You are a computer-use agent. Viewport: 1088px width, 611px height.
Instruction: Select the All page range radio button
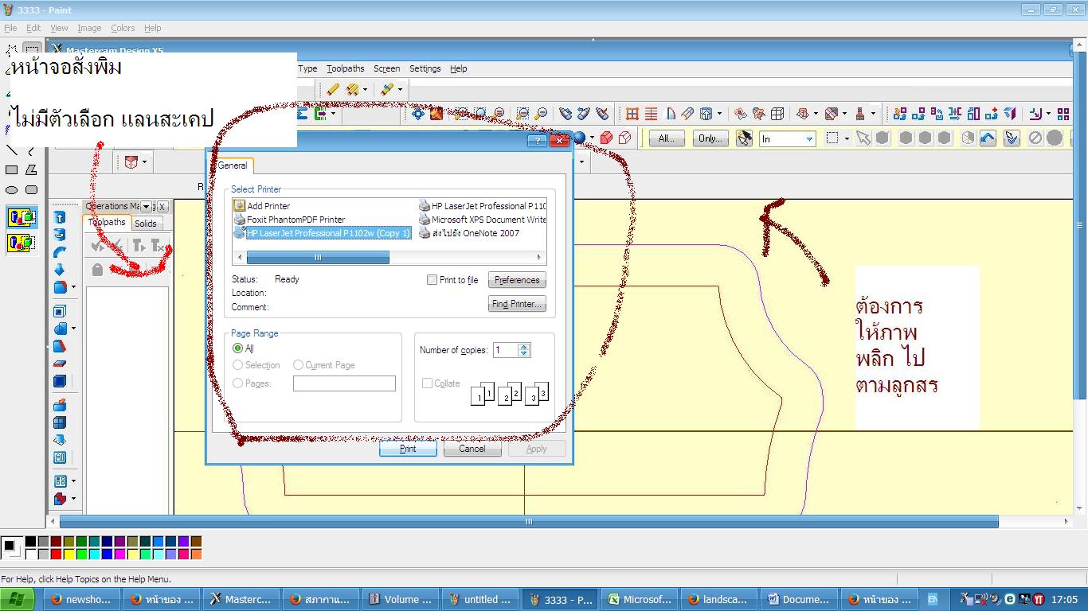tap(237, 348)
